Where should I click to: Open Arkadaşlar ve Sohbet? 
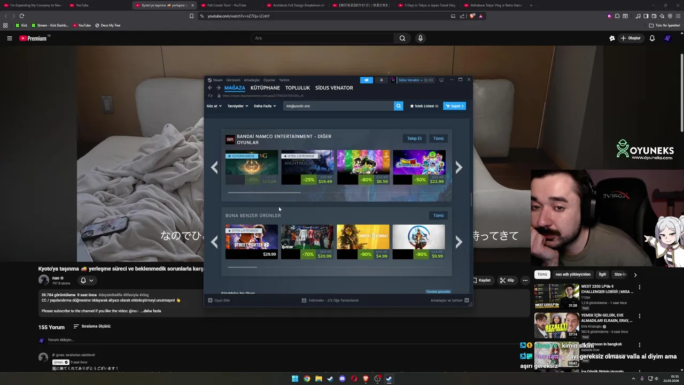click(449, 301)
